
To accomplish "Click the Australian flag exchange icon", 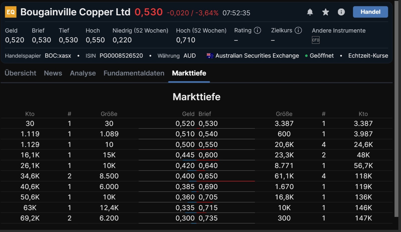I will coord(210,56).
